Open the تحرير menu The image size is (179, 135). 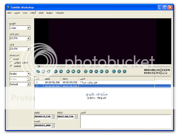[x=17, y=13]
